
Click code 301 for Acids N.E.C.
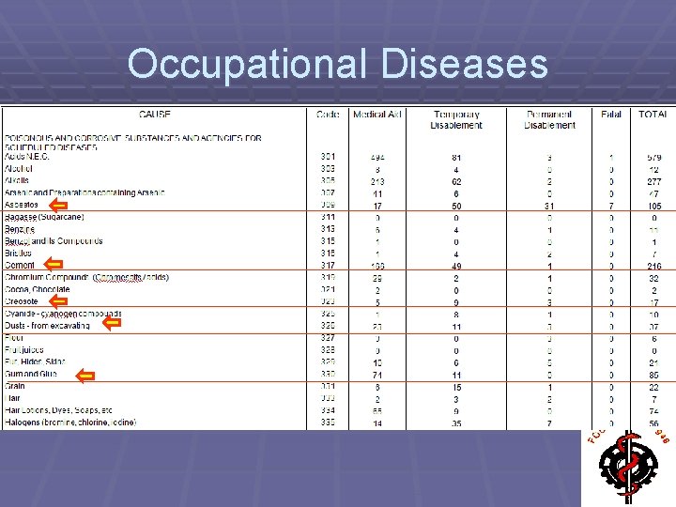click(x=328, y=157)
